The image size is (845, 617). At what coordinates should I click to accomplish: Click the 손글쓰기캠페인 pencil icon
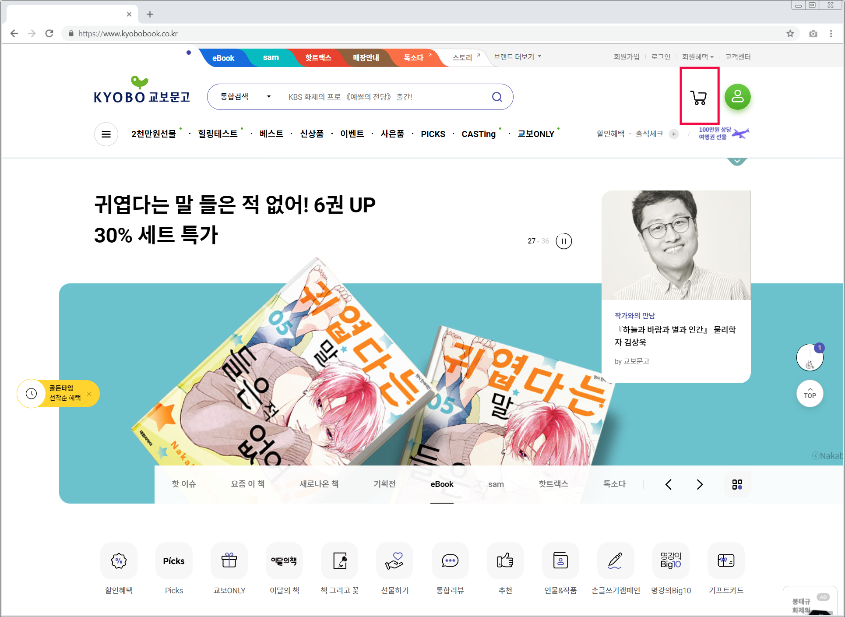coord(616,561)
